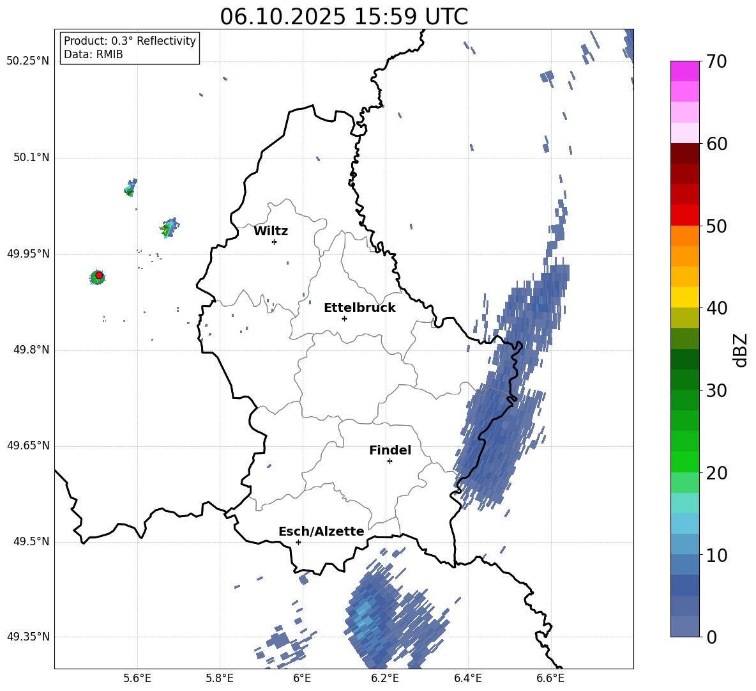Click the dark red colorbar segment below 60
This screenshot has height=691, width=756.
pos(684,153)
